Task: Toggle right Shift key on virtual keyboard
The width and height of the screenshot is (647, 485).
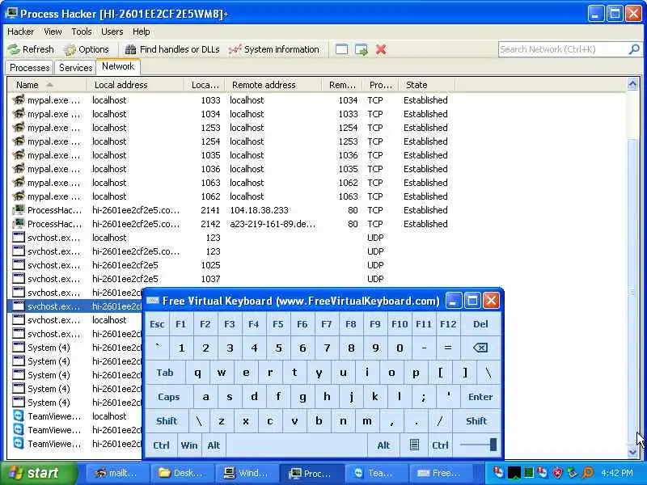Action: 476,421
